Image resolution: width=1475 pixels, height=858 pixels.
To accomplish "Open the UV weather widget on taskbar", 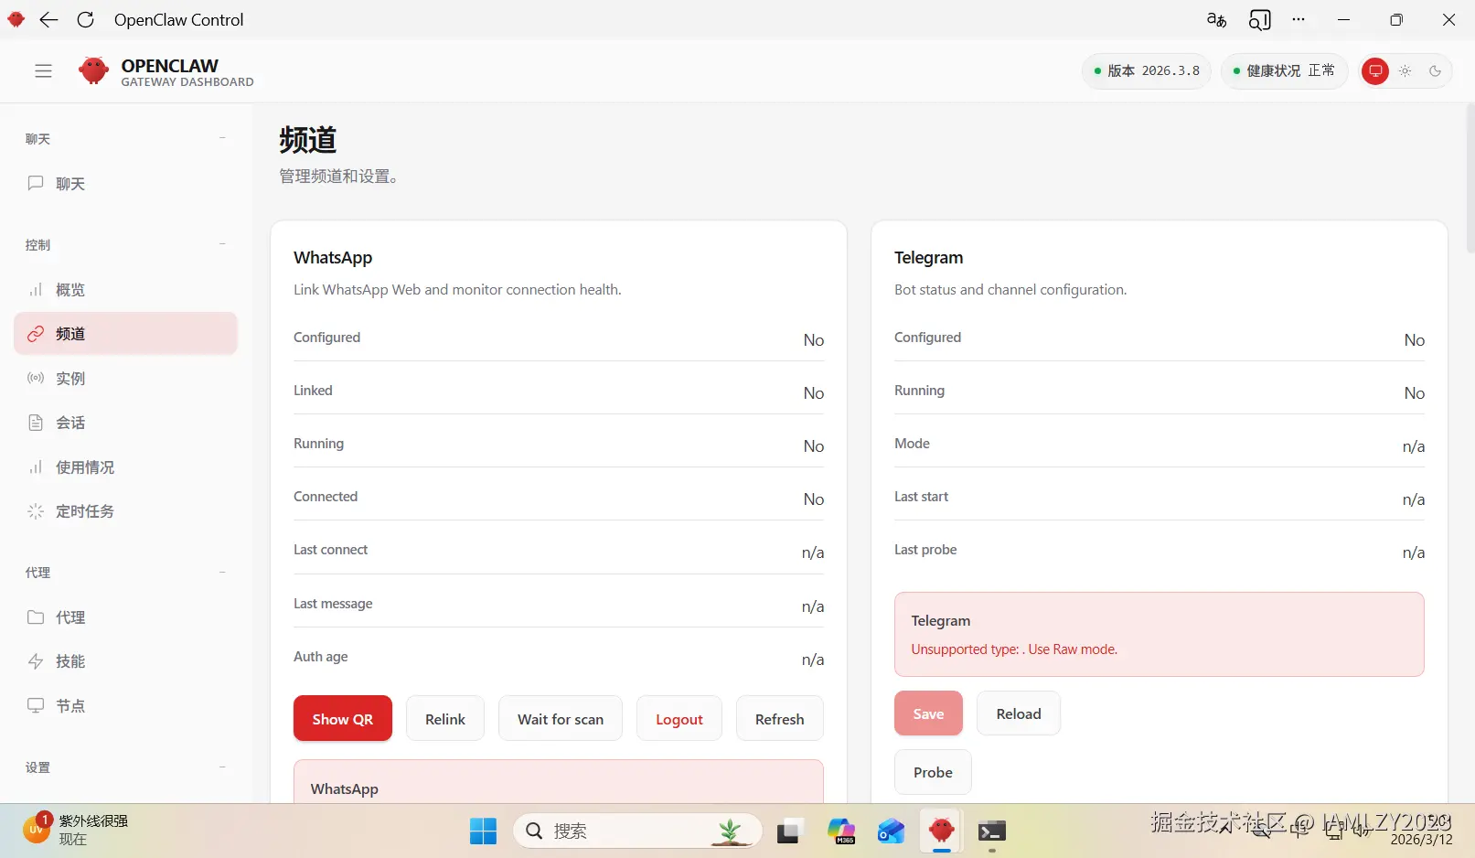I will [75, 831].
